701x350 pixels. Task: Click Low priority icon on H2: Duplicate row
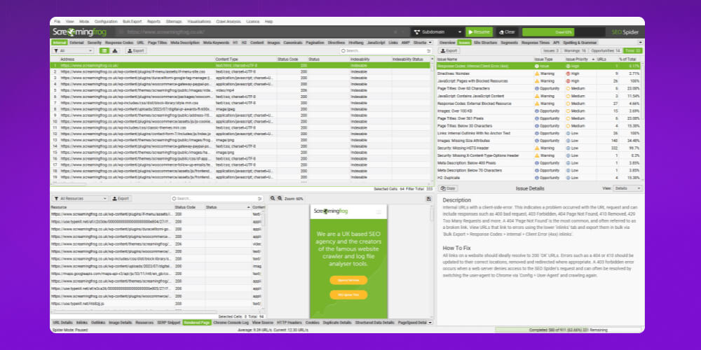568,178
